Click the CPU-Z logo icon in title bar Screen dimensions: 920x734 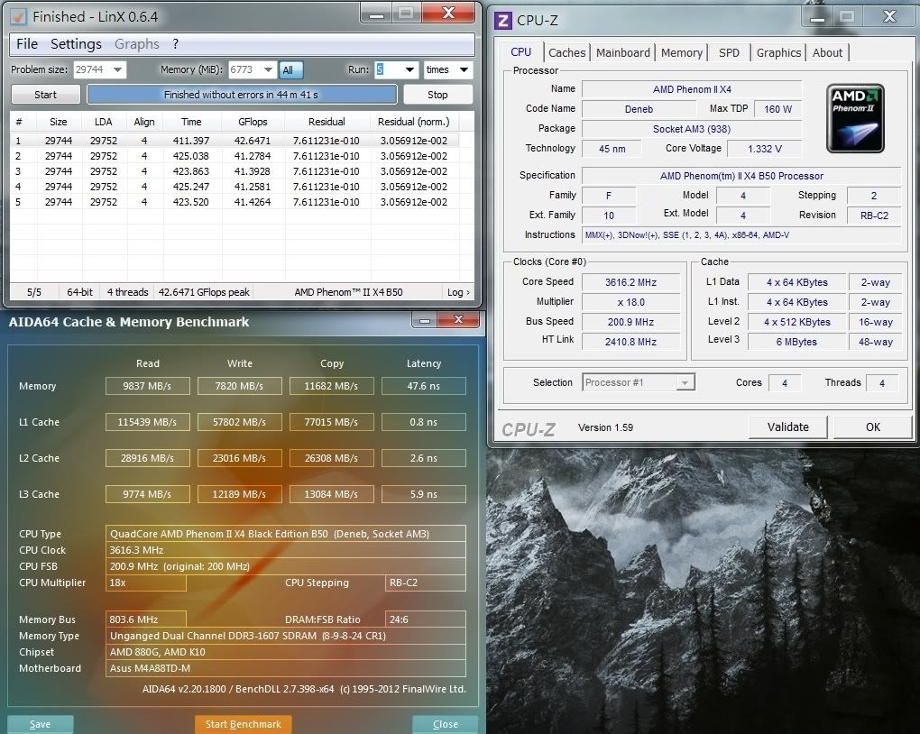tap(502, 21)
